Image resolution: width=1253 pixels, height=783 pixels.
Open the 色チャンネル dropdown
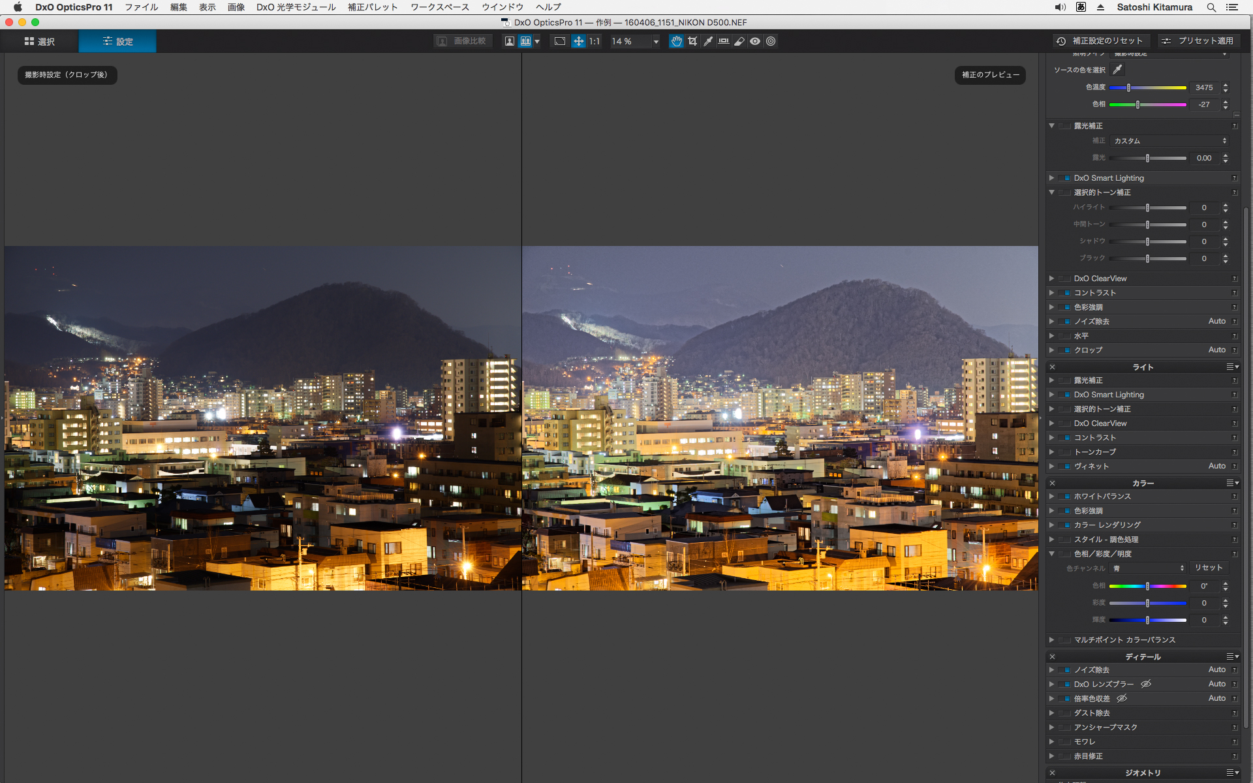point(1148,568)
